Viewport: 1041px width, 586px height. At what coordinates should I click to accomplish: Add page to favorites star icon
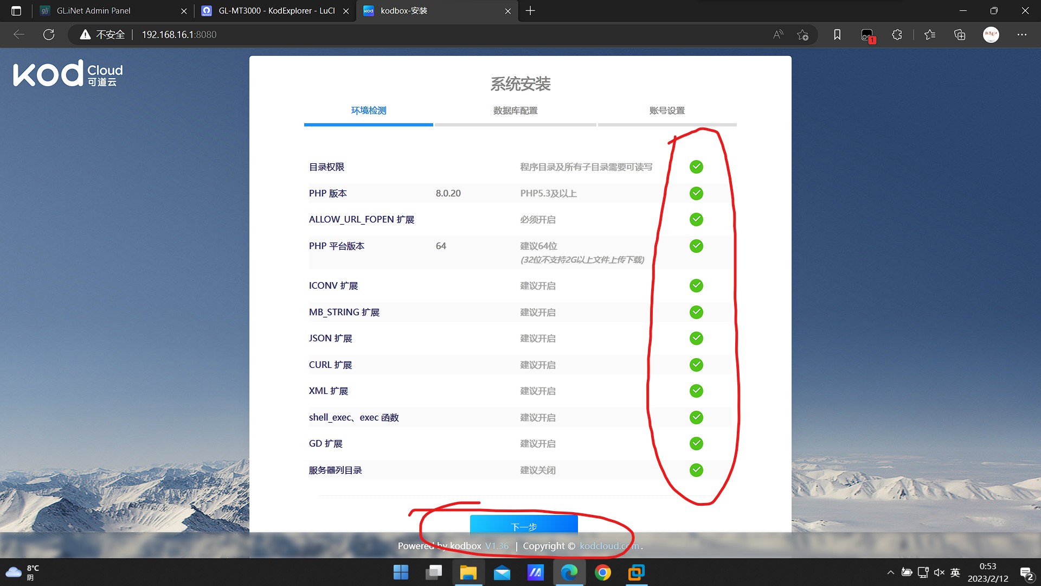(803, 35)
